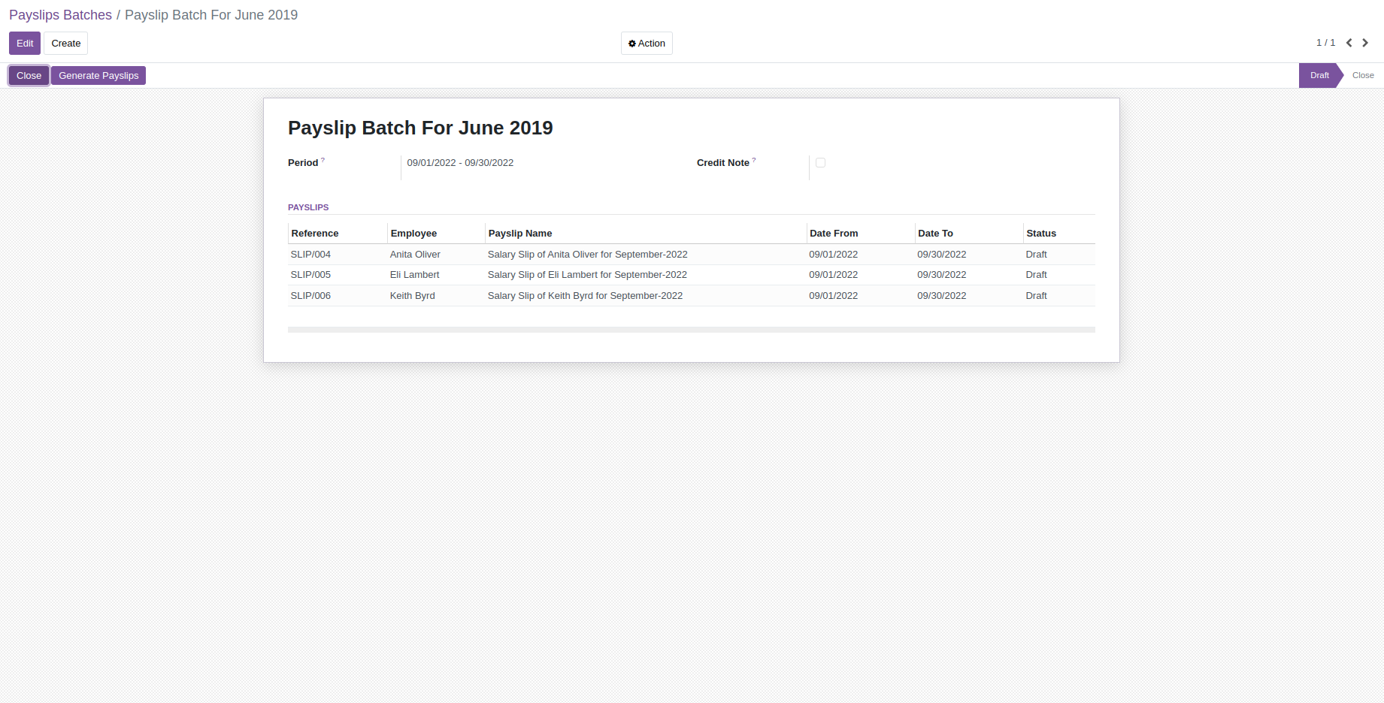Click the 1 / 1 pager counter
The image size is (1384, 703).
point(1325,43)
